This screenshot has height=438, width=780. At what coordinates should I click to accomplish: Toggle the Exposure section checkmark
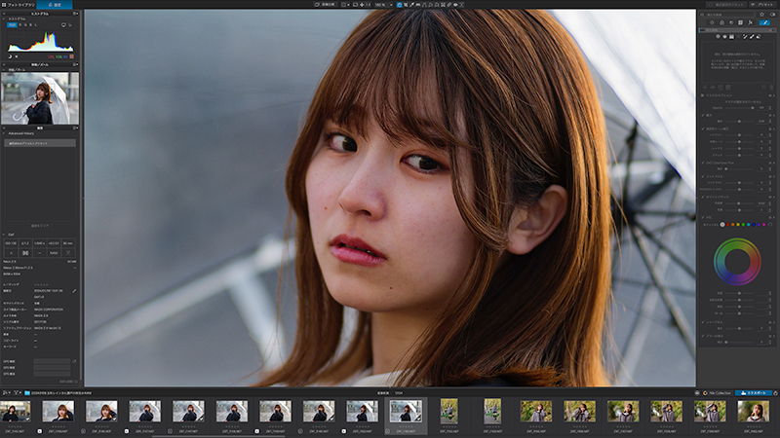coord(703,115)
